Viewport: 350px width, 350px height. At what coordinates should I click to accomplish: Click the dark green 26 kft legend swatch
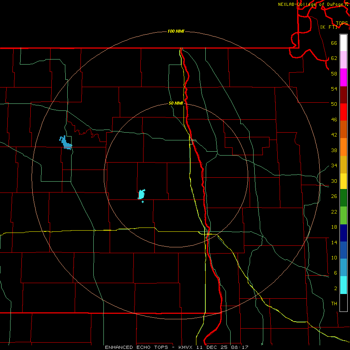[x=343, y=198]
